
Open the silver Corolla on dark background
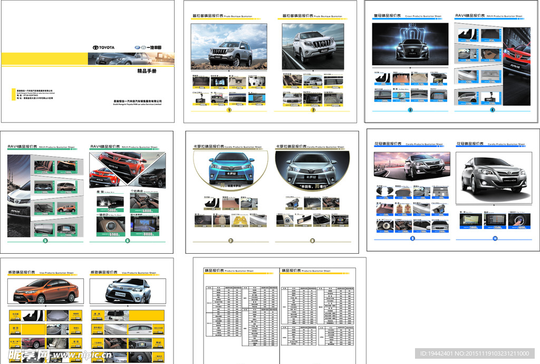(312, 170)
